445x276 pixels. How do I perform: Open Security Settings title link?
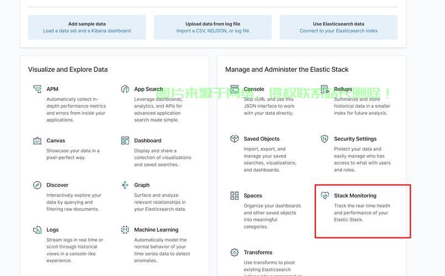click(355, 139)
